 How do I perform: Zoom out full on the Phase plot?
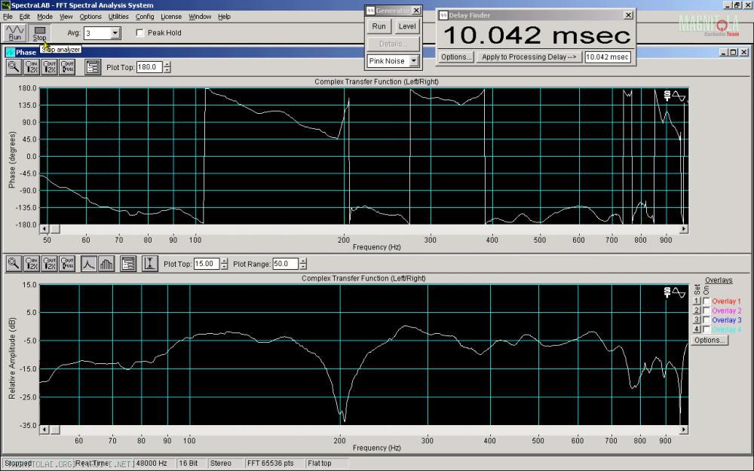point(67,67)
